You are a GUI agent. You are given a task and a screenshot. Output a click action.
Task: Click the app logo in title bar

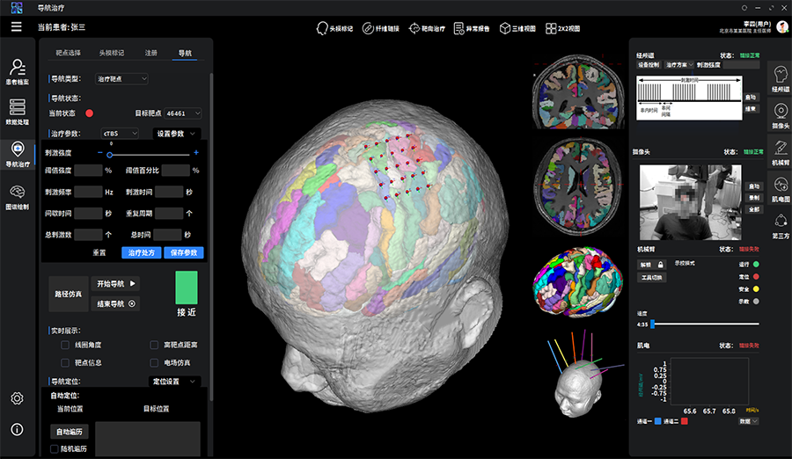click(17, 8)
